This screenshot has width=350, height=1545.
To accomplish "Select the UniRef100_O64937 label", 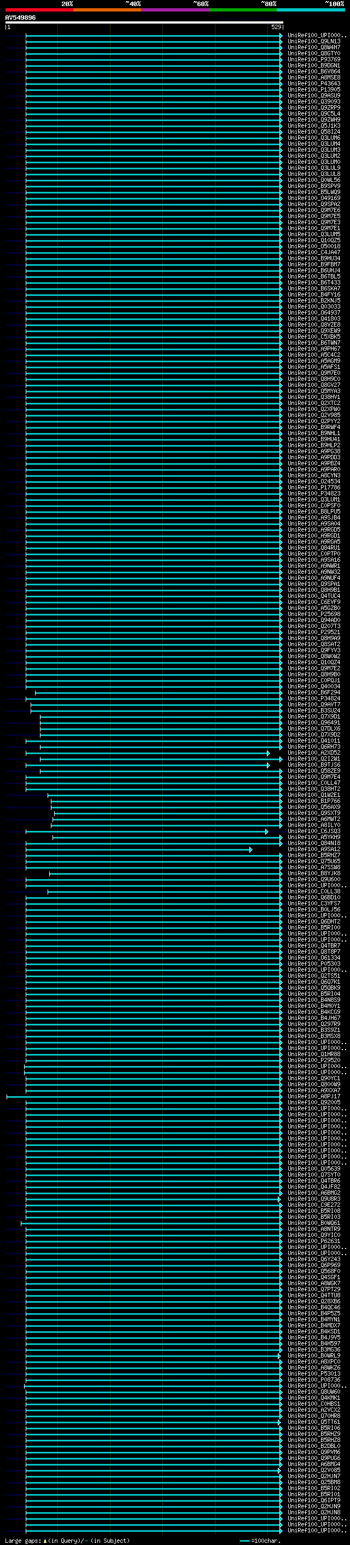I will click(314, 312).
